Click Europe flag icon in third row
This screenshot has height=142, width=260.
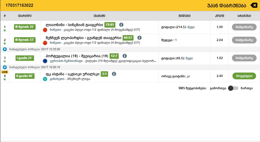[x=45, y=61]
